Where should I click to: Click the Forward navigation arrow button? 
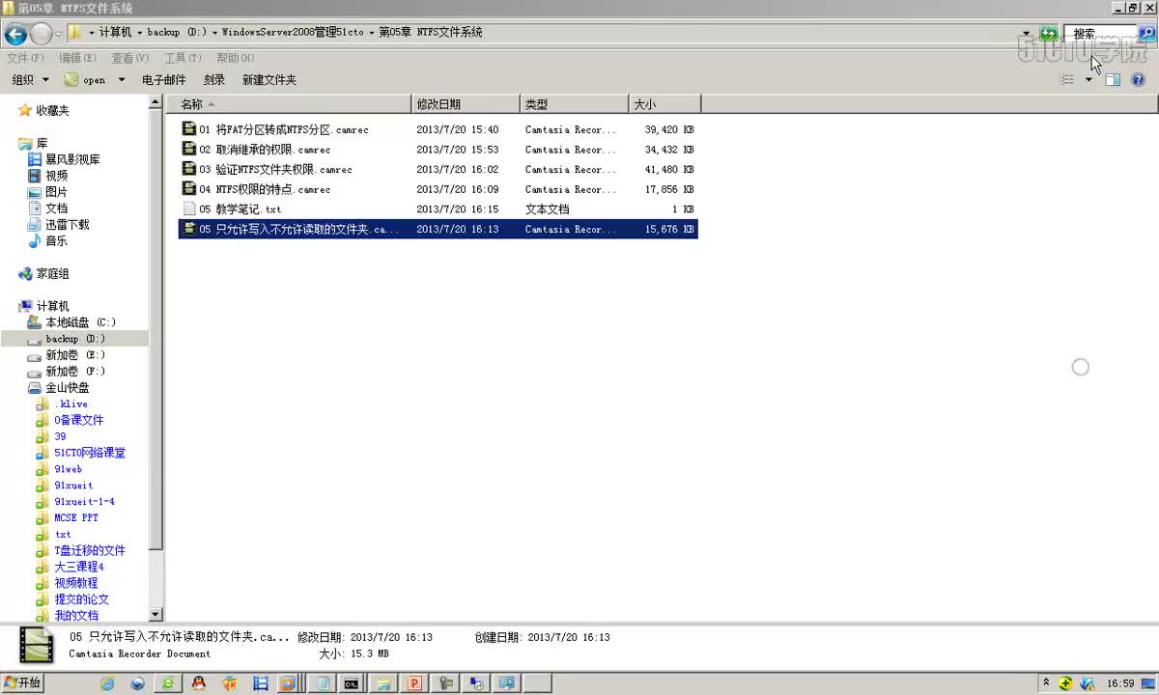(x=42, y=35)
